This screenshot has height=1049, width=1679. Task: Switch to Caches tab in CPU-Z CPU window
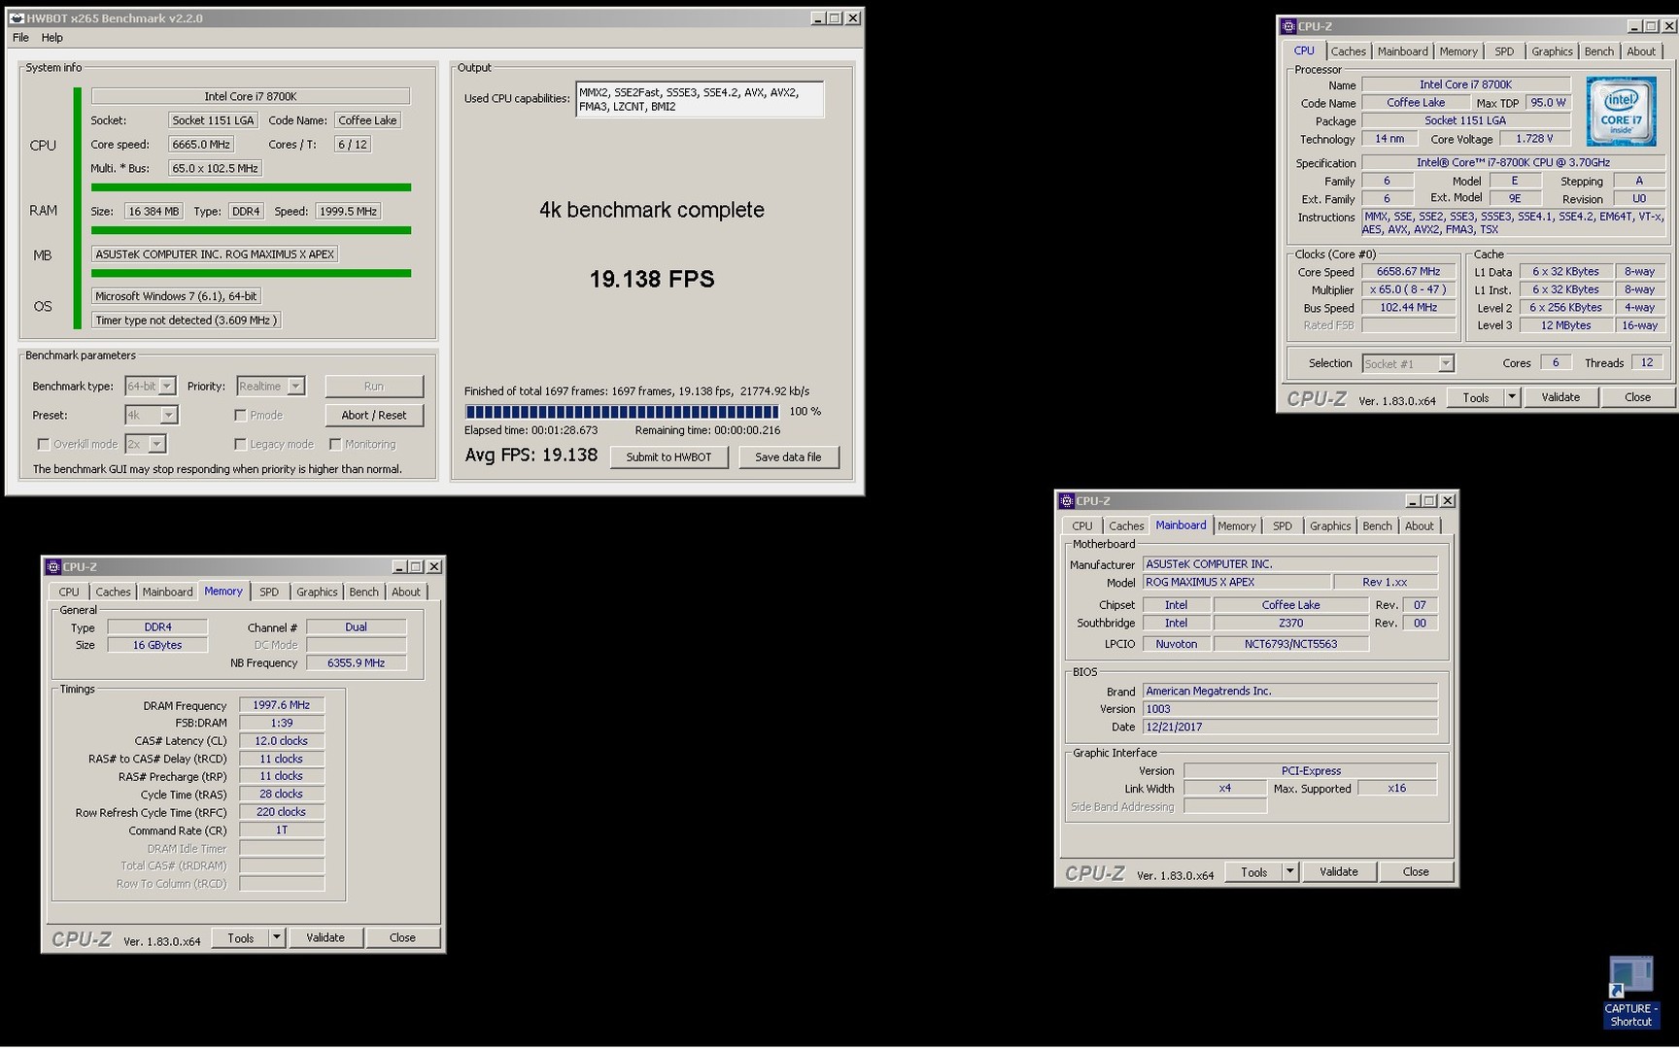(1348, 51)
